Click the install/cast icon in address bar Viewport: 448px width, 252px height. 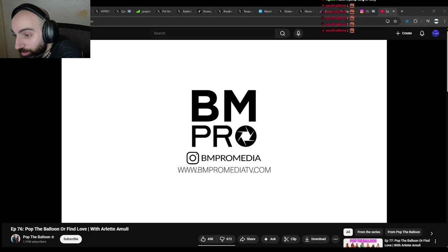coord(387,21)
